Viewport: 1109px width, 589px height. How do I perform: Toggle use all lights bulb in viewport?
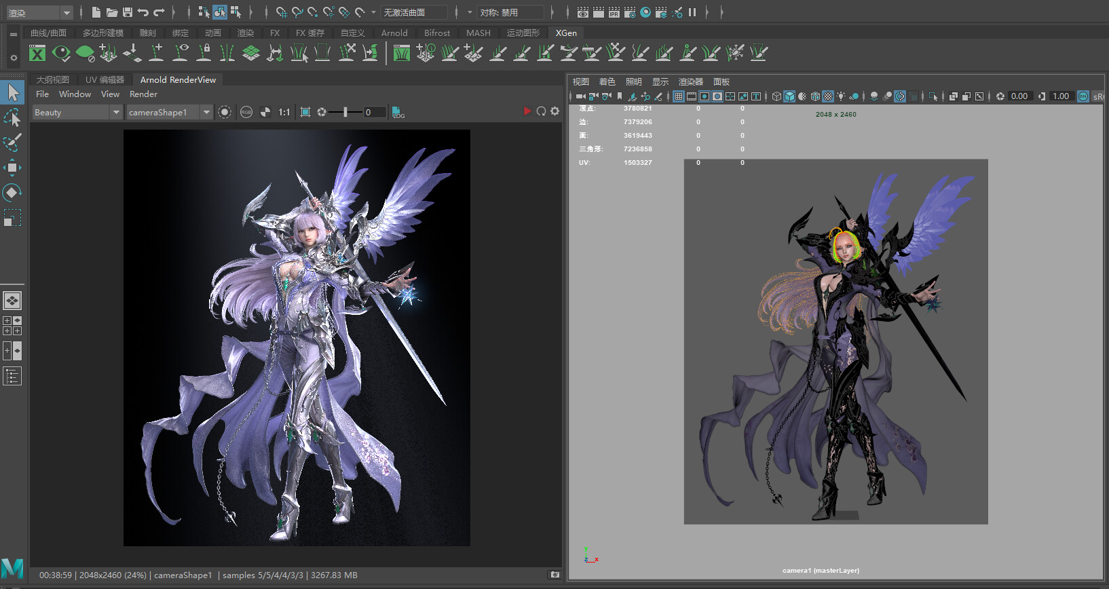tap(841, 96)
